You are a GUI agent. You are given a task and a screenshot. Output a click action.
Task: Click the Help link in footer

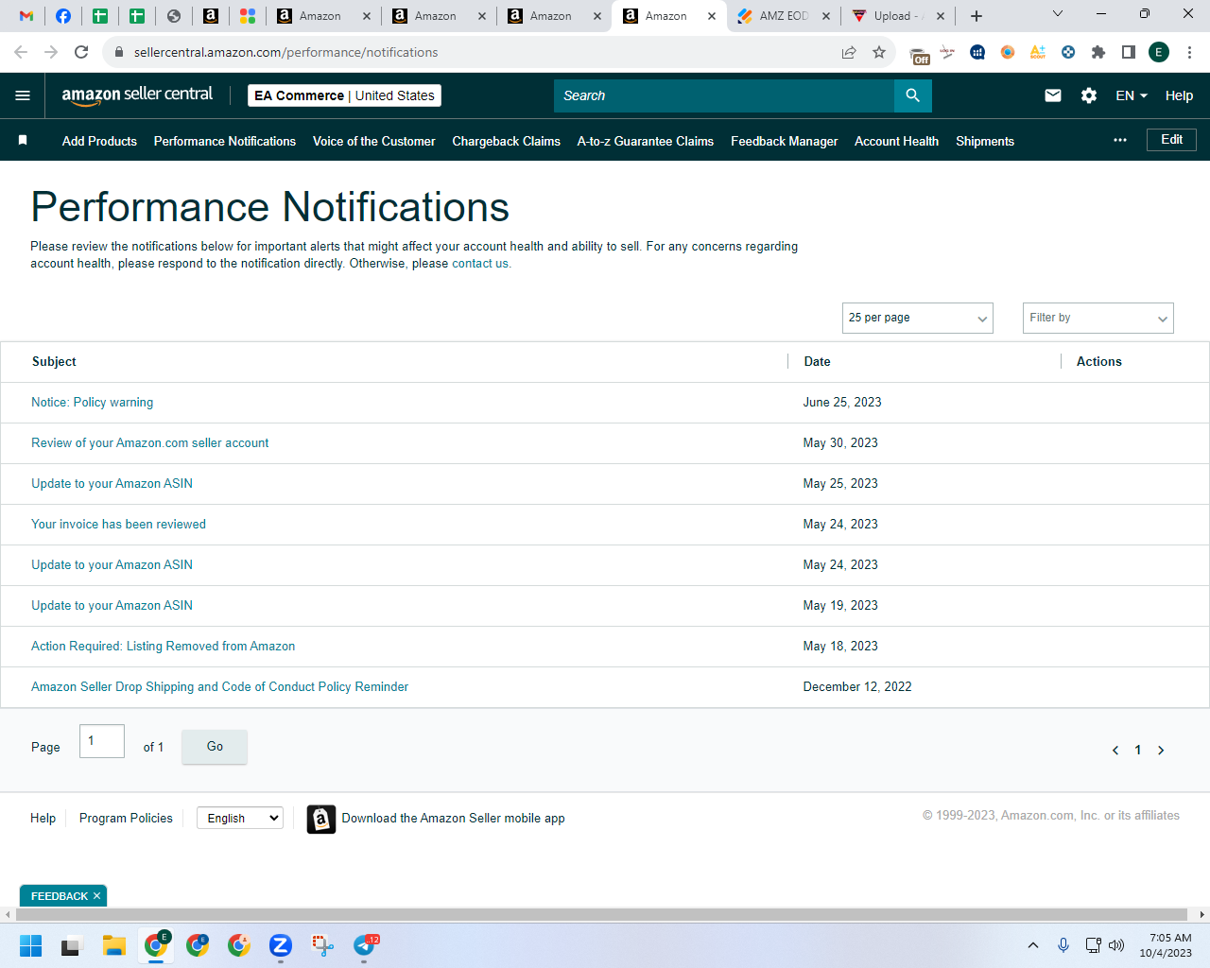click(x=43, y=819)
